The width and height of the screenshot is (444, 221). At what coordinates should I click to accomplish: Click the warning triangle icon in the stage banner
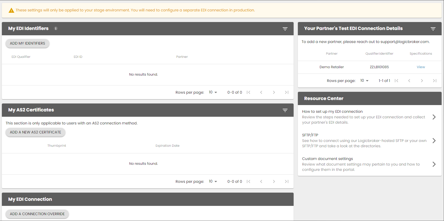11,10
